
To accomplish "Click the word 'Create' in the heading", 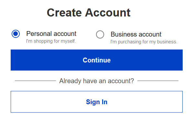I will click(64, 13).
